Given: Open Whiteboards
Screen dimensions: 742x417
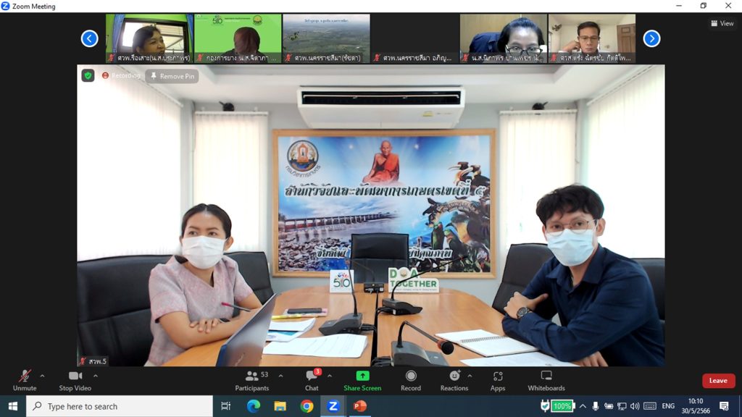Looking at the screenshot, I should pyautogui.click(x=546, y=381).
